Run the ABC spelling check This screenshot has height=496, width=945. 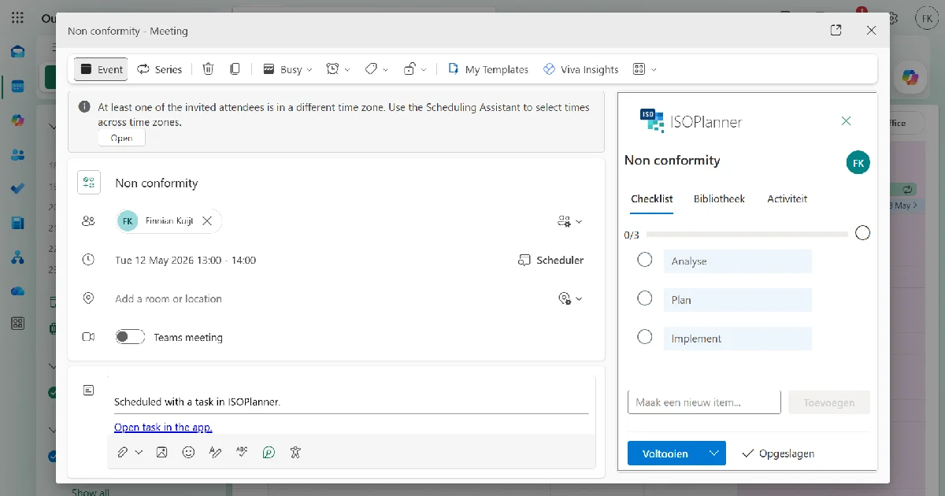tap(242, 452)
